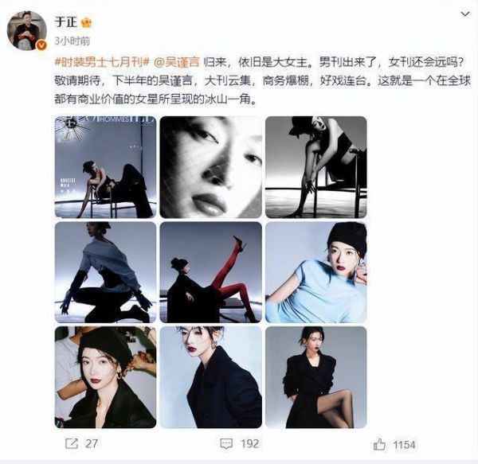Open the magazine cover thumbnail with HOMMES title
The height and width of the screenshot is (464, 478).
(x=105, y=167)
